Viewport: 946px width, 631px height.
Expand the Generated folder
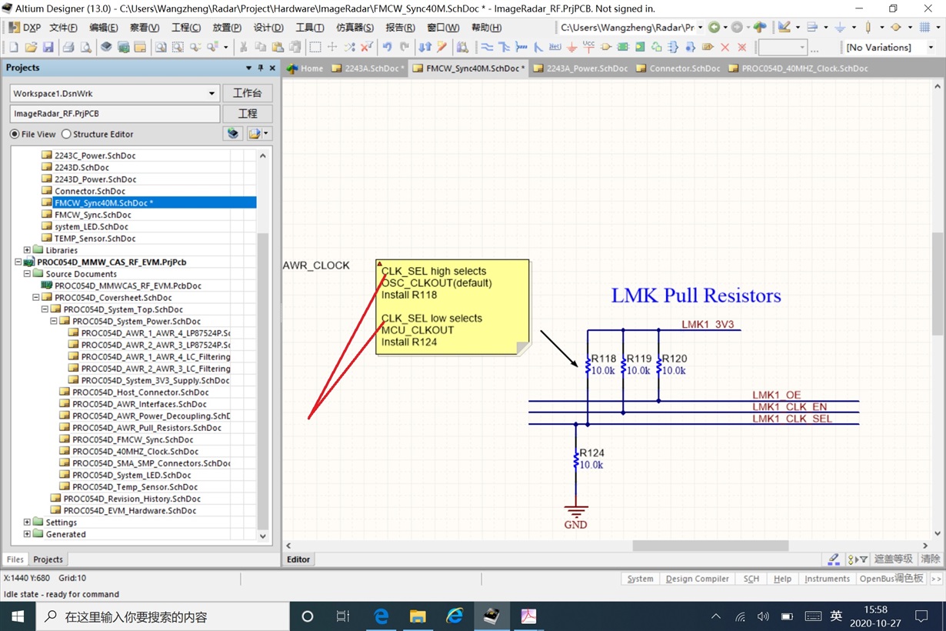(x=27, y=534)
